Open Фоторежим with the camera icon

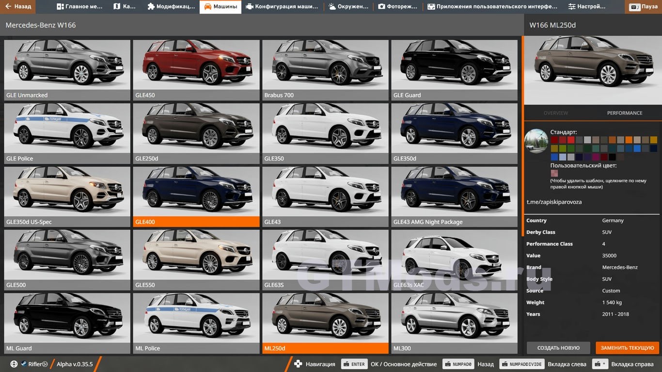click(x=398, y=7)
